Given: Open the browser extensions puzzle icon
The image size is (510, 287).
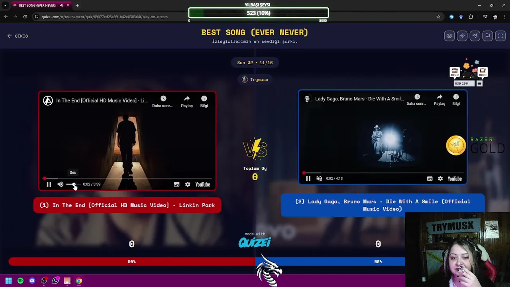Looking at the screenshot, I should 471,17.
